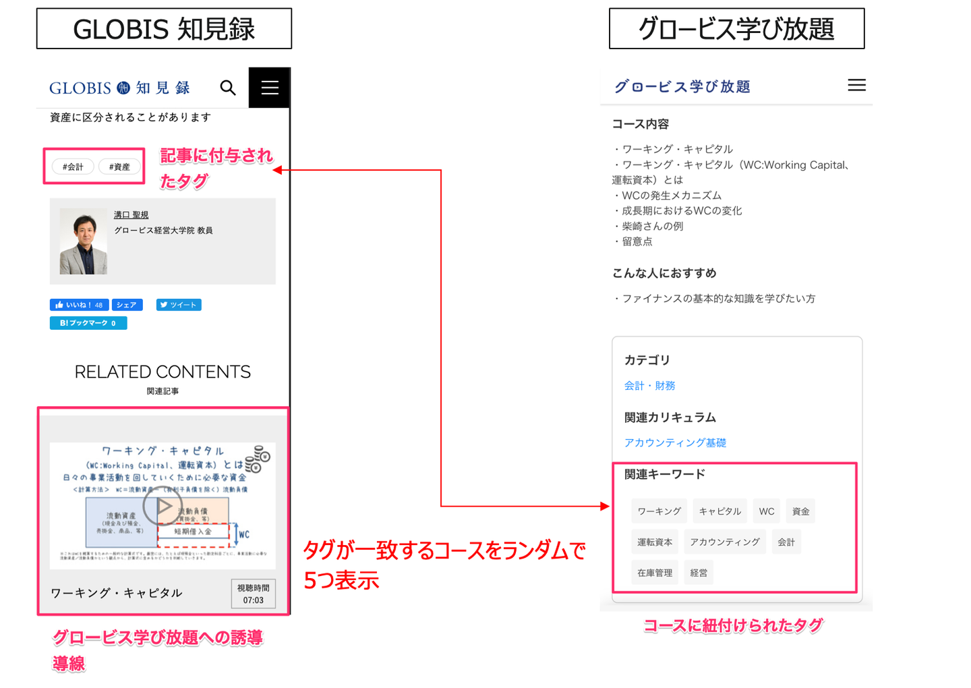Click the Facebook シェア button

[127, 305]
